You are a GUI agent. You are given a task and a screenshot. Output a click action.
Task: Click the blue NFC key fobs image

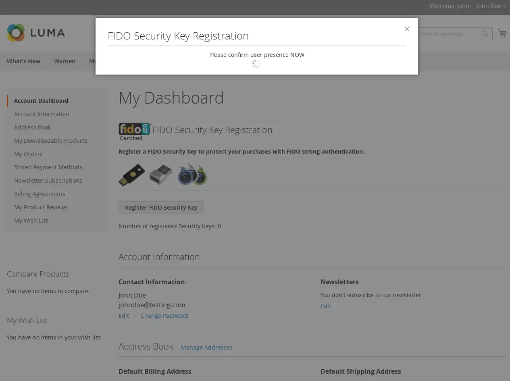(x=192, y=175)
